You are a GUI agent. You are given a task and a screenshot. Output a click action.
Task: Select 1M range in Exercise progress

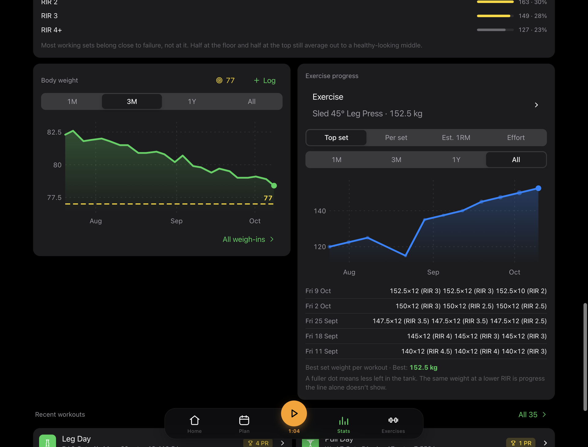[x=336, y=160]
